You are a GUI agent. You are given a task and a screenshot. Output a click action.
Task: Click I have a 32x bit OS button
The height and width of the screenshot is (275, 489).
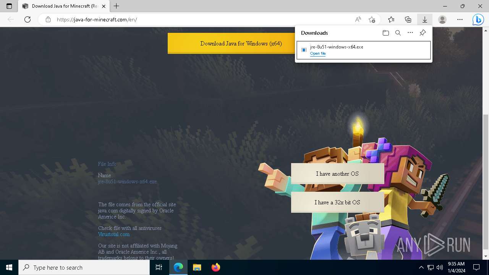pyautogui.click(x=337, y=202)
